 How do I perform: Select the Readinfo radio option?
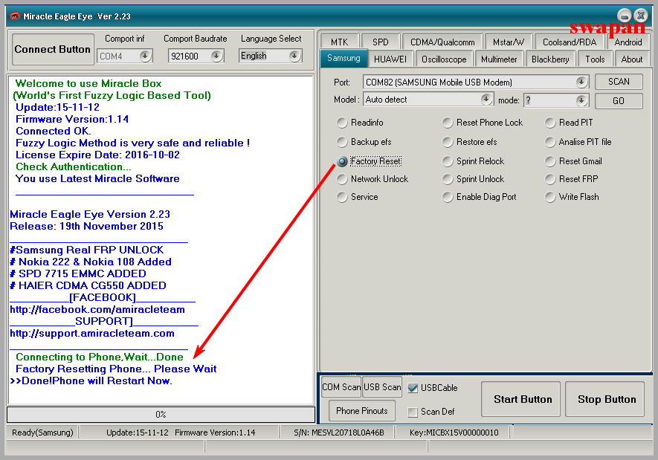342,123
